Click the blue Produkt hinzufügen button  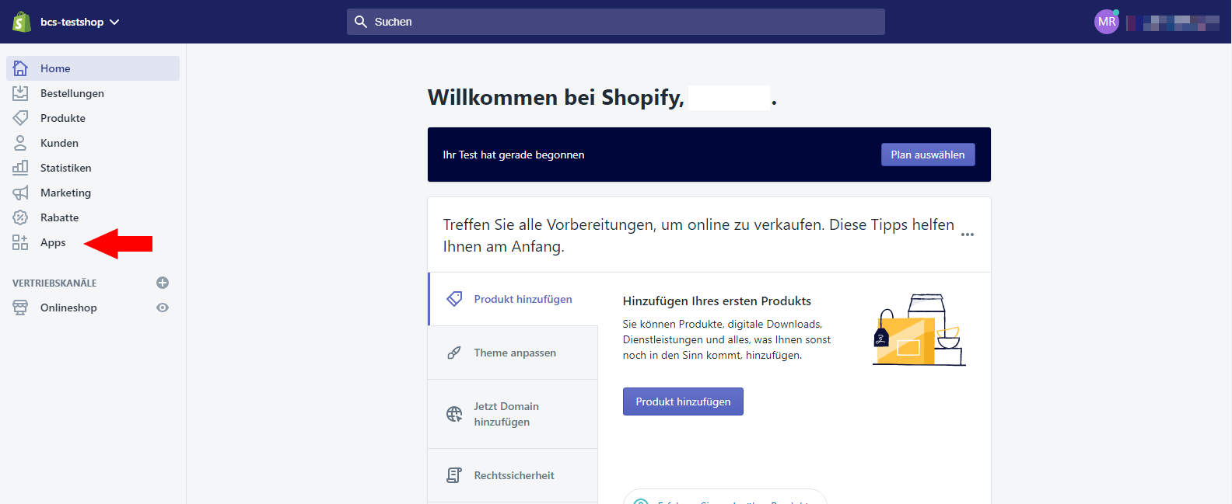tap(683, 401)
